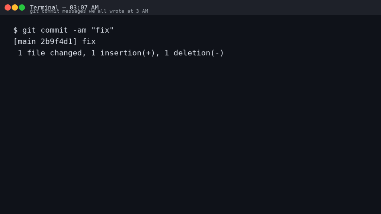Click the yellow minimize traffic light
This screenshot has width=381, height=214.
pos(15,7)
